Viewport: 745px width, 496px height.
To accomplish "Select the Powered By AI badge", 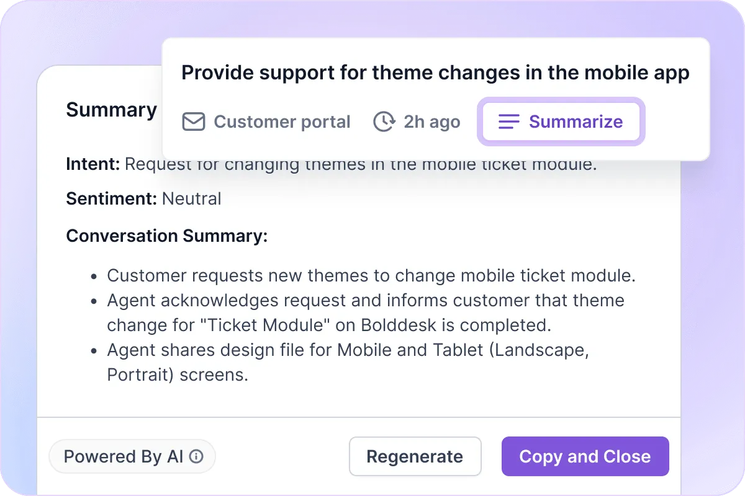I will click(x=132, y=456).
